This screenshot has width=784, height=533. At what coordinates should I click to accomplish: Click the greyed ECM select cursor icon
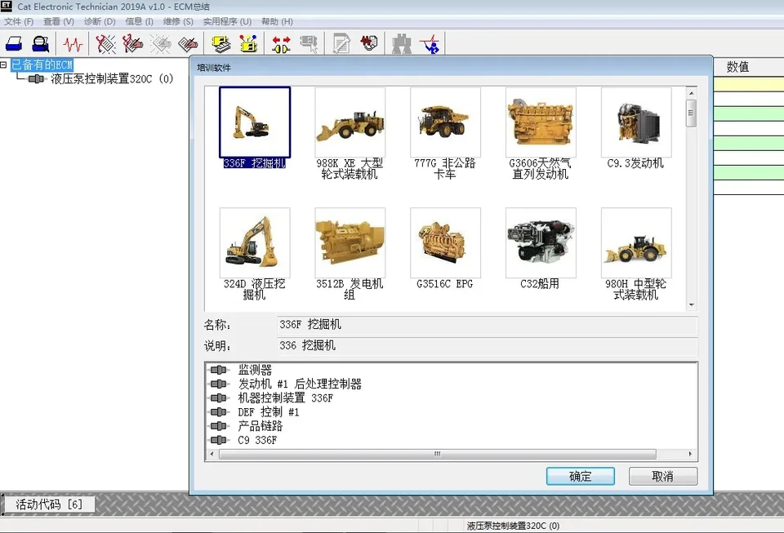point(309,44)
